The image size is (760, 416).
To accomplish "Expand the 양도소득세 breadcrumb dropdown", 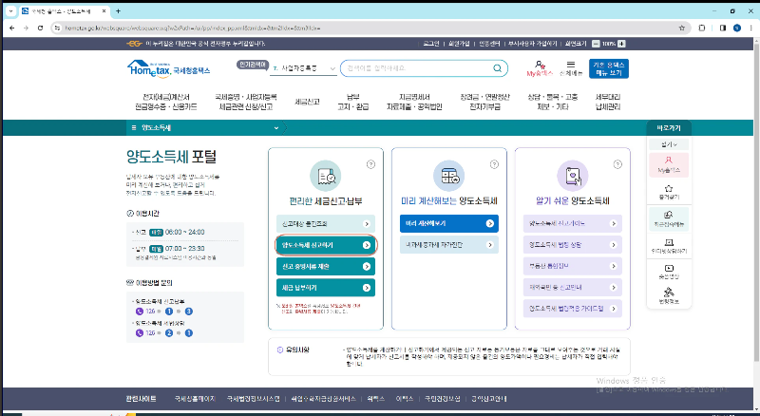I will pos(276,128).
